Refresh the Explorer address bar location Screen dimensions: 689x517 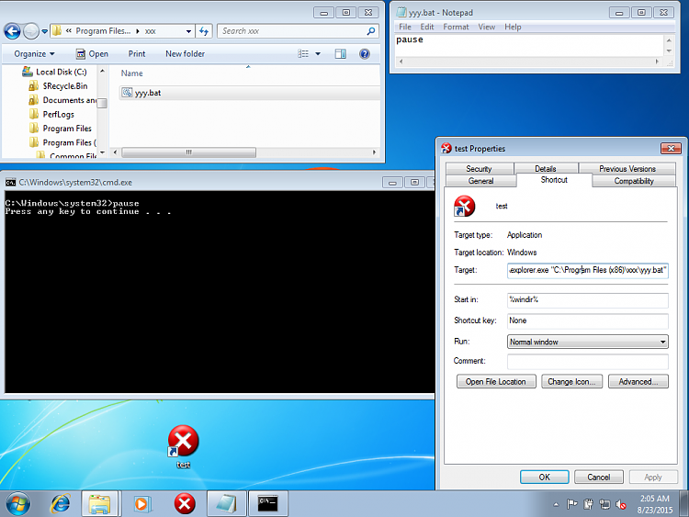click(204, 31)
